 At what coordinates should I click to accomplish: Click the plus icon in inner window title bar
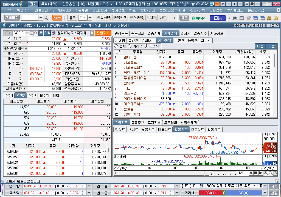pos(236,25)
